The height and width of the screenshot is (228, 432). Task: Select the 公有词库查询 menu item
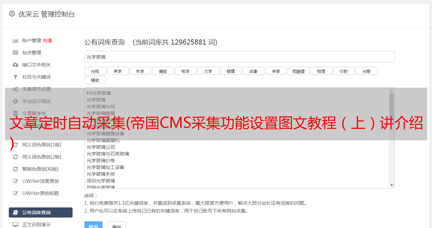coord(40,212)
